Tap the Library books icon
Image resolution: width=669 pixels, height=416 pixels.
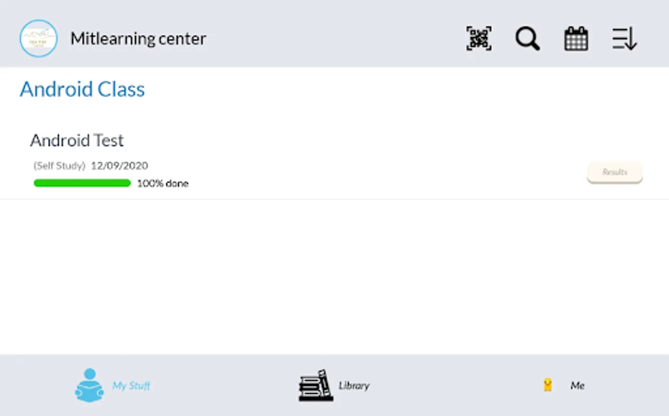pyautogui.click(x=316, y=385)
